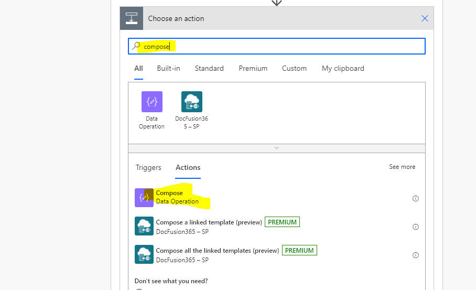Viewport: 476px width, 290px height.
Task: Close the Choose an action panel
Action: (425, 18)
